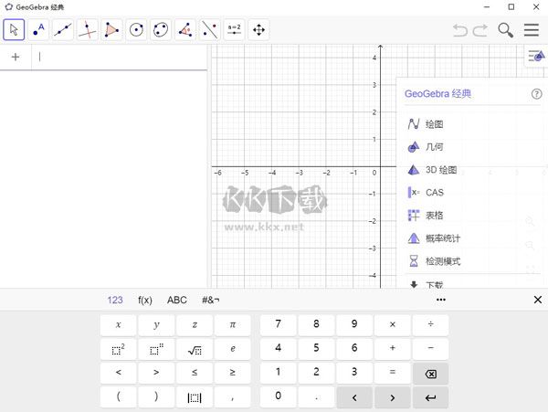Open the hamburger main menu

point(532,30)
